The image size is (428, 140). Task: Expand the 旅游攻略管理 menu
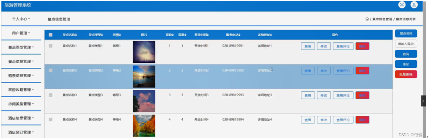pos(21,90)
